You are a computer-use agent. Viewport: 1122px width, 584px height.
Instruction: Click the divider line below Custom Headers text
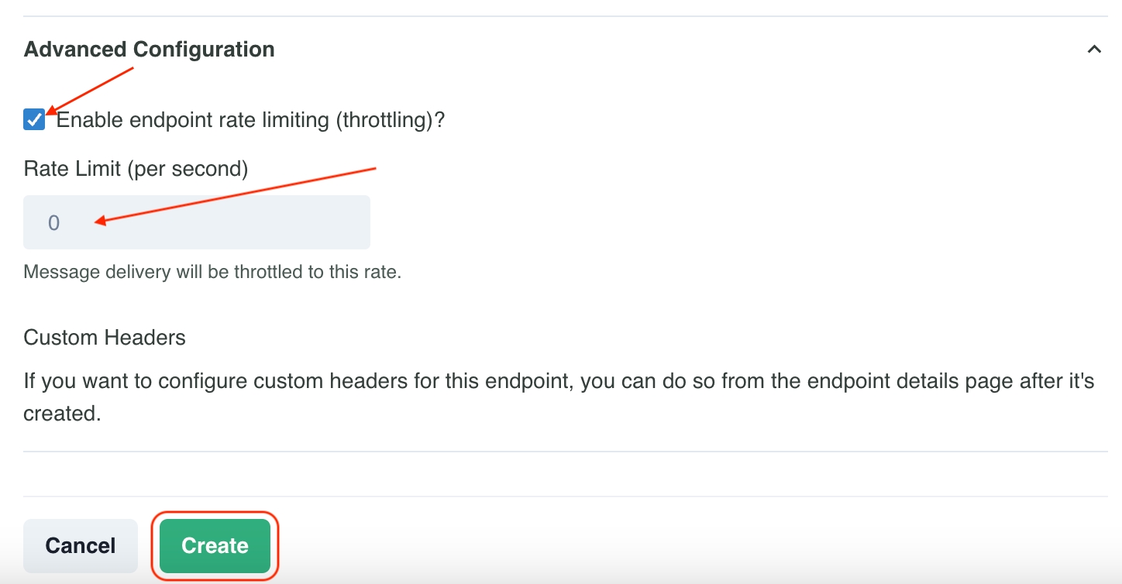(x=566, y=452)
